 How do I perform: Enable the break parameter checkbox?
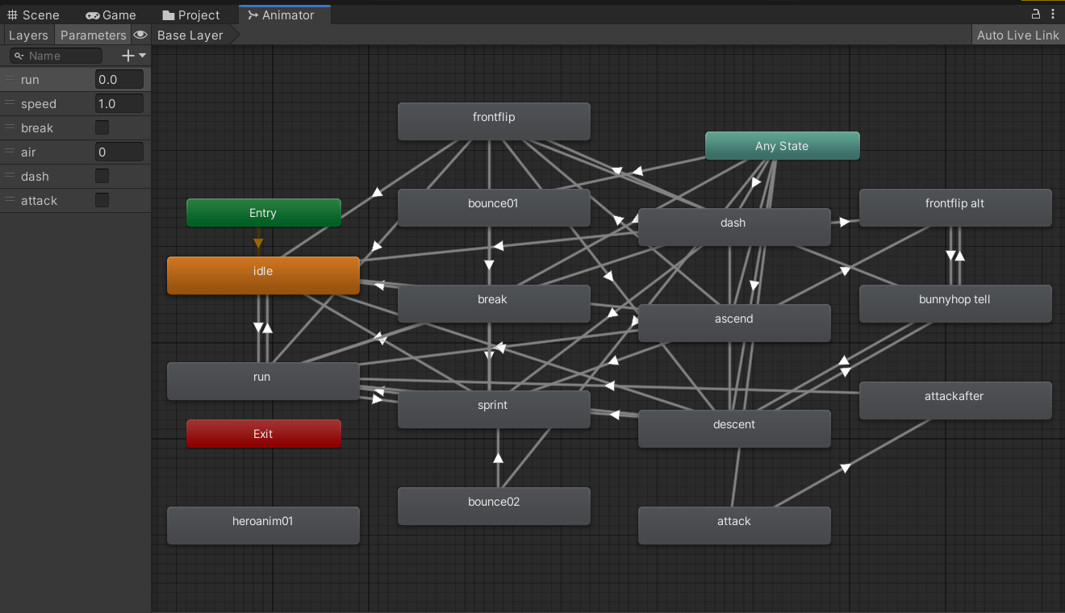click(x=102, y=127)
